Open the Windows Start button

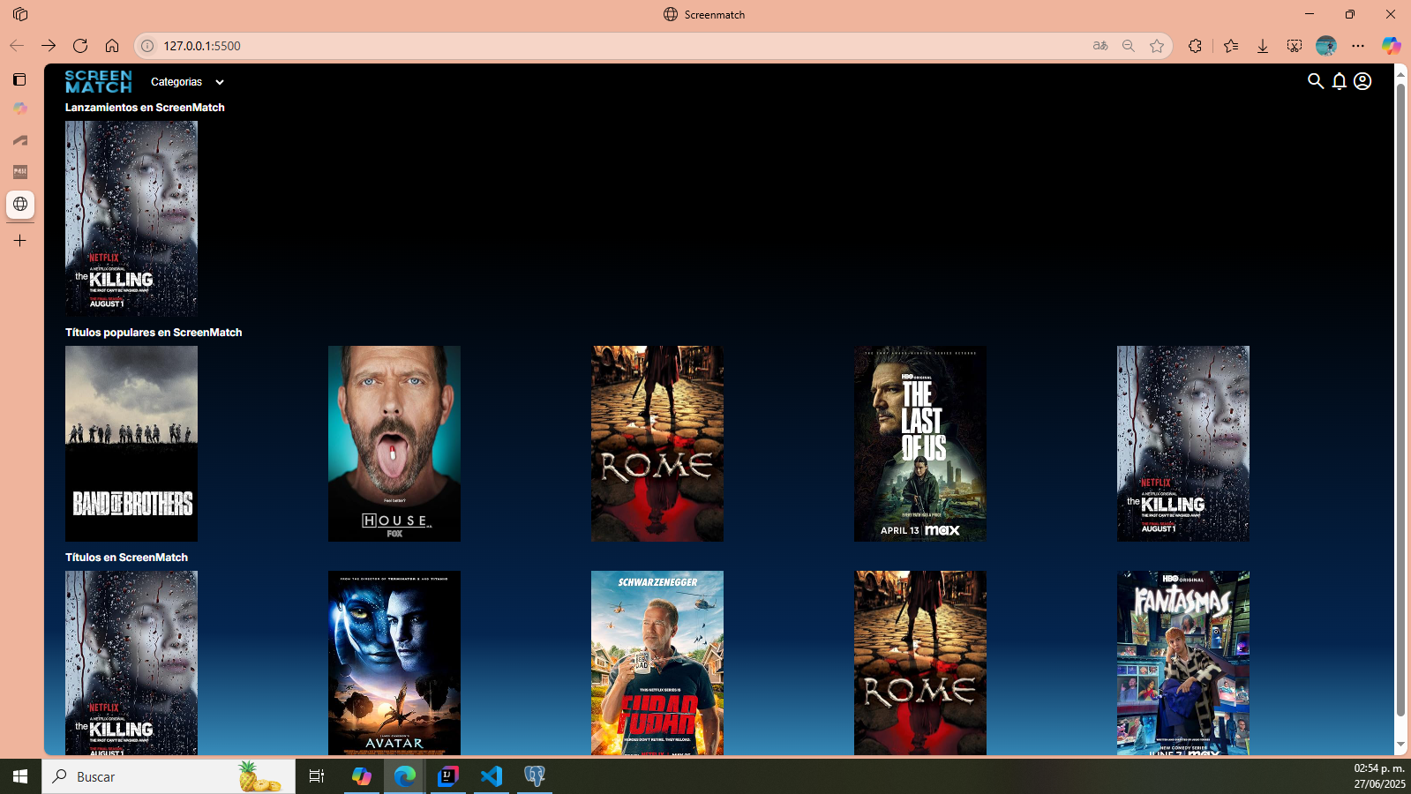pos(20,776)
